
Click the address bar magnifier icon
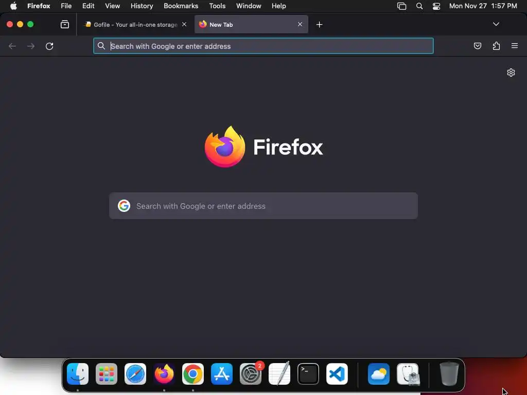[x=101, y=46]
